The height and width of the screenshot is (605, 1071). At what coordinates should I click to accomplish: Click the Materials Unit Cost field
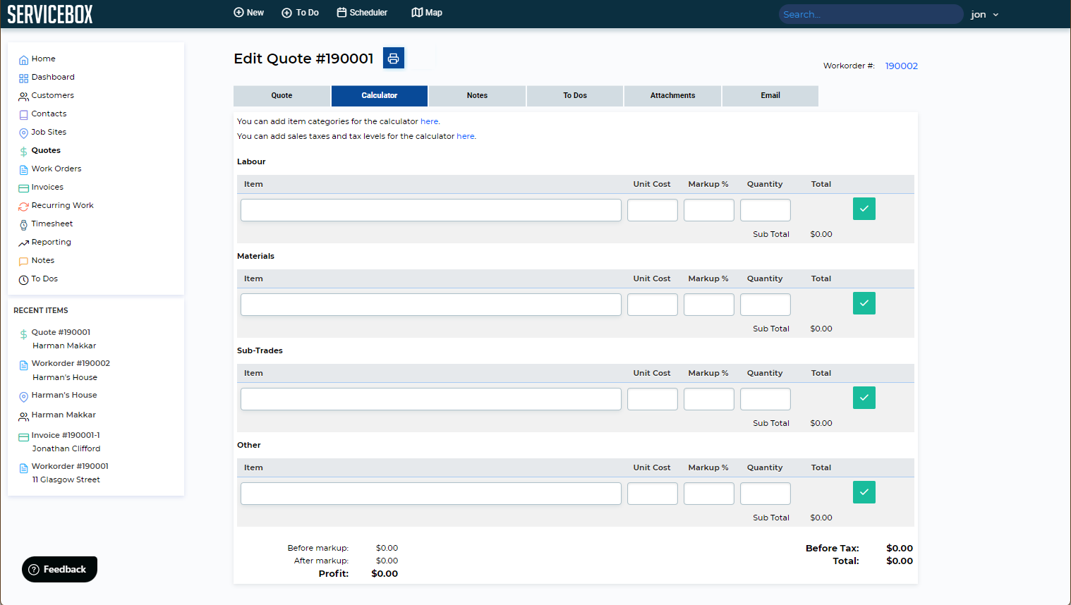(653, 305)
